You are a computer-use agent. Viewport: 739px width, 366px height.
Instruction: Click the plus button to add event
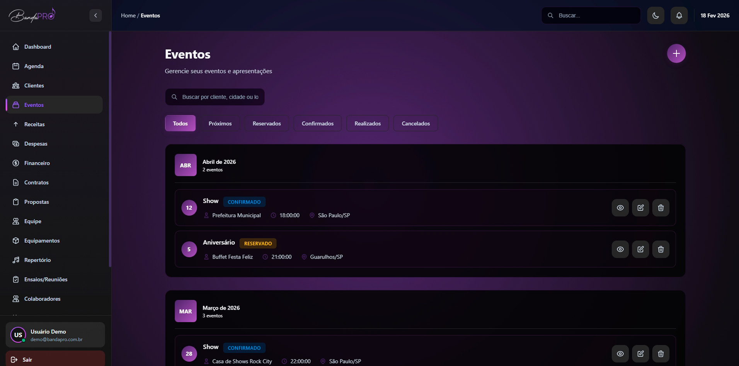click(676, 54)
